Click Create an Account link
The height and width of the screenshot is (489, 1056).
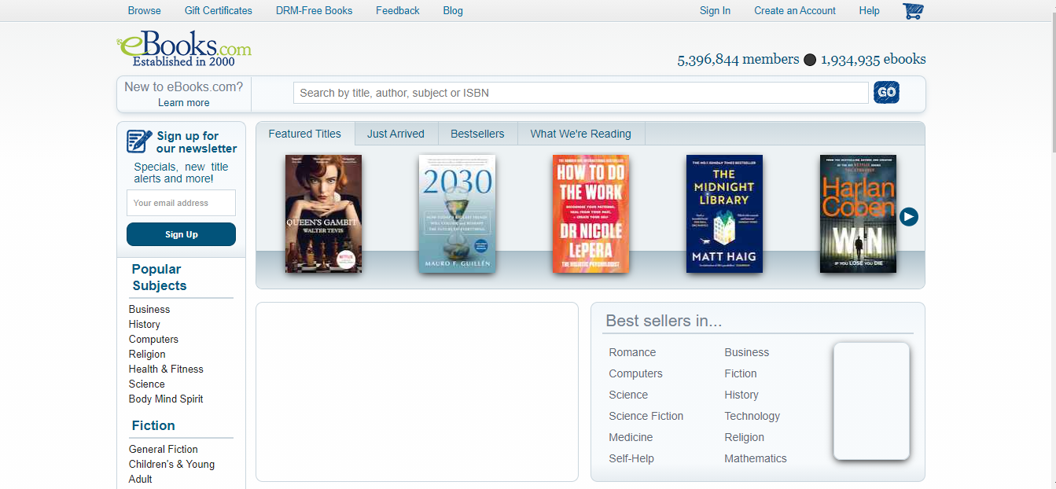click(x=795, y=10)
